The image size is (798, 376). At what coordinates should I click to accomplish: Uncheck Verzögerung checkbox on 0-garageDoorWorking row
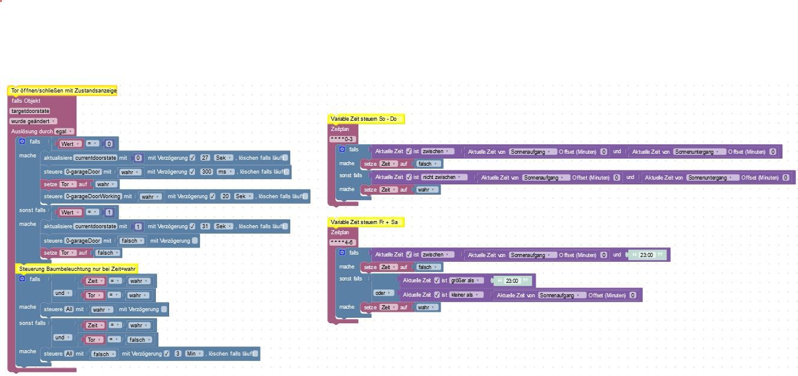point(213,196)
